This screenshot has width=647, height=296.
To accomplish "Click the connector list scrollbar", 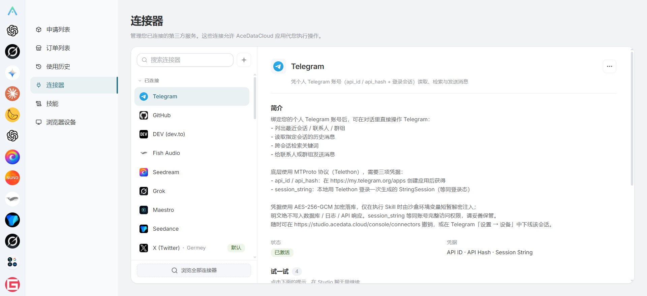I will pyautogui.click(x=255, y=98).
